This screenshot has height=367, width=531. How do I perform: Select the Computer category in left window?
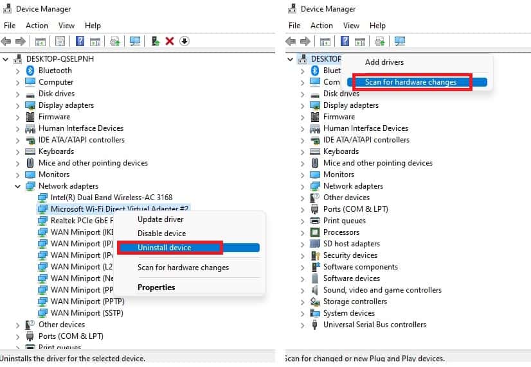(x=56, y=82)
